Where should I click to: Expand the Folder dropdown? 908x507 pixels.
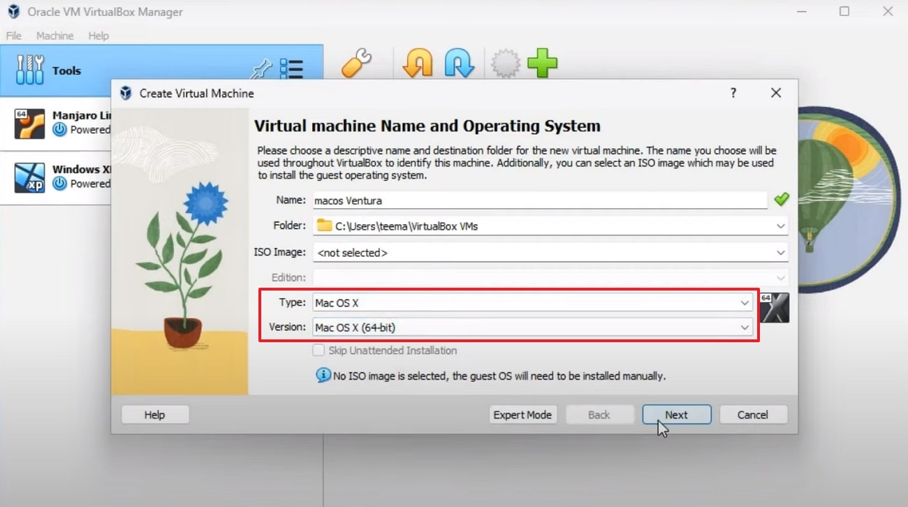[780, 226]
